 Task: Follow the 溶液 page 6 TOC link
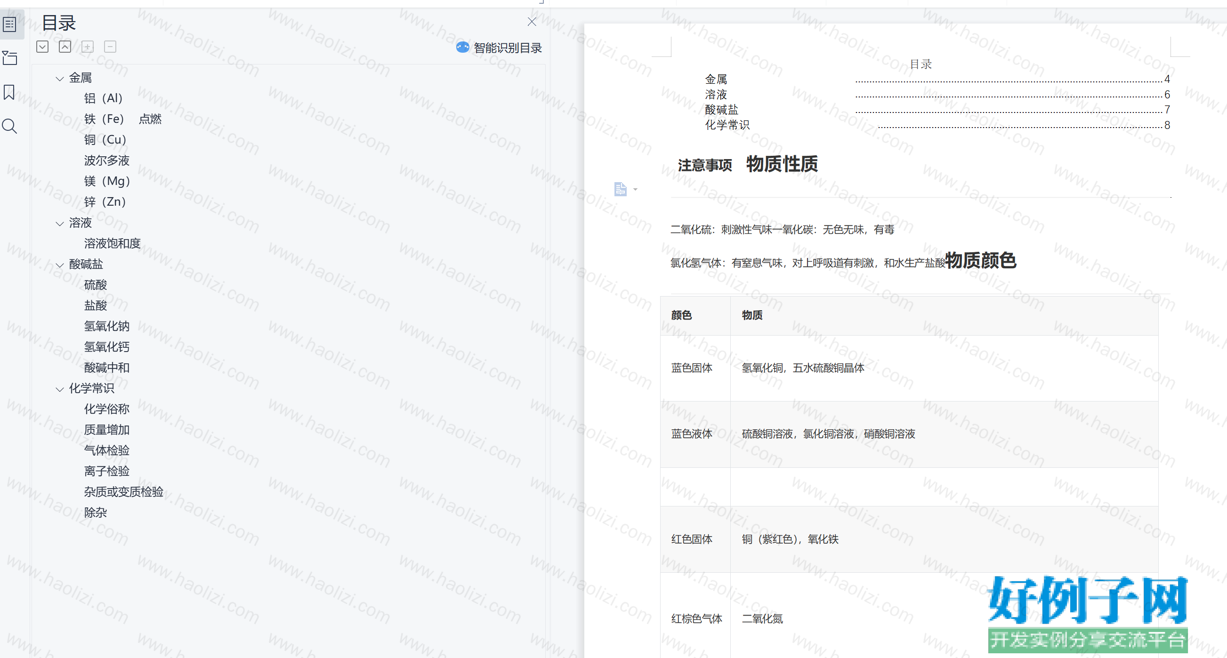[937, 94]
